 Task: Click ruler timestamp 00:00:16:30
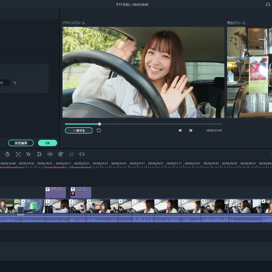pos(27,163)
